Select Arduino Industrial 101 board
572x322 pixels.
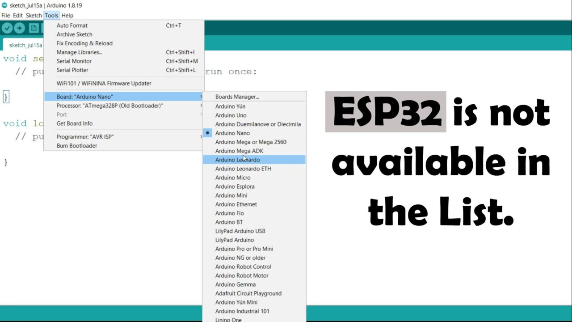click(254, 311)
